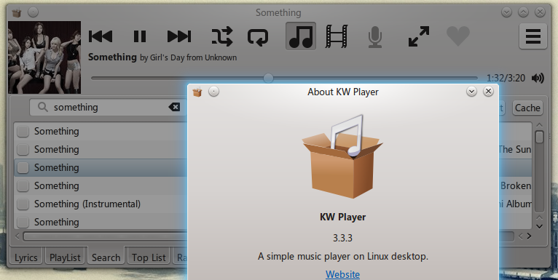Maximize the main Something window
The height and width of the screenshot is (280, 558).
pyautogui.click(x=523, y=12)
